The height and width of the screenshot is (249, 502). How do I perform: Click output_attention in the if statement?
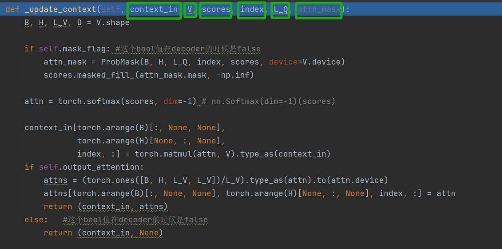pyautogui.click(x=101, y=167)
